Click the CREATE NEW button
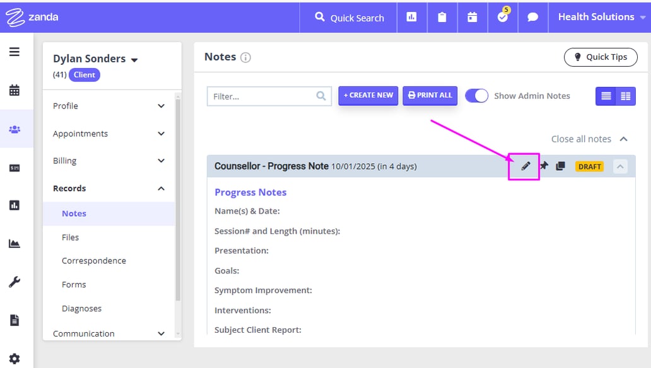The width and height of the screenshot is (651, 368). coord(368,95)
